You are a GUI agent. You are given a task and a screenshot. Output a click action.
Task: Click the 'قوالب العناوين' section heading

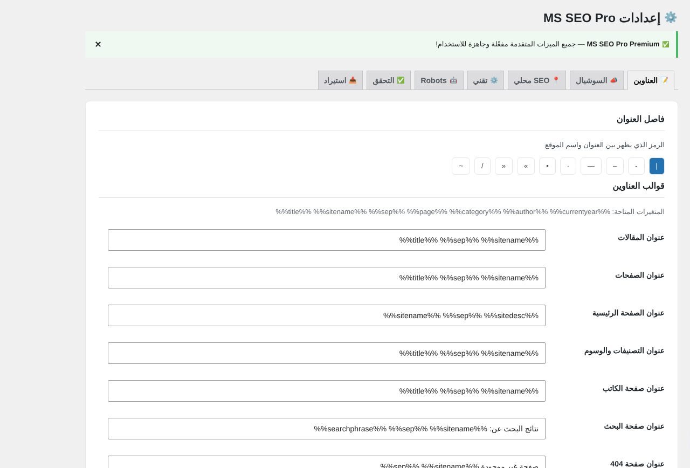tap(638, 186)
